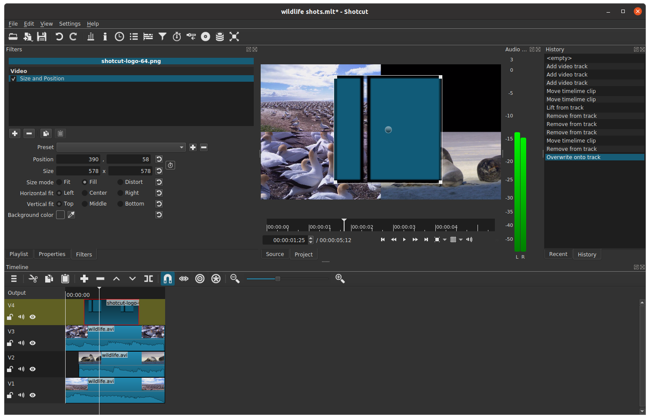Image resolution: width=650 pixels, height=419 pixels.
Task: Toggle the timeline Snap magnet icon
Action: (x=168, y=279)
